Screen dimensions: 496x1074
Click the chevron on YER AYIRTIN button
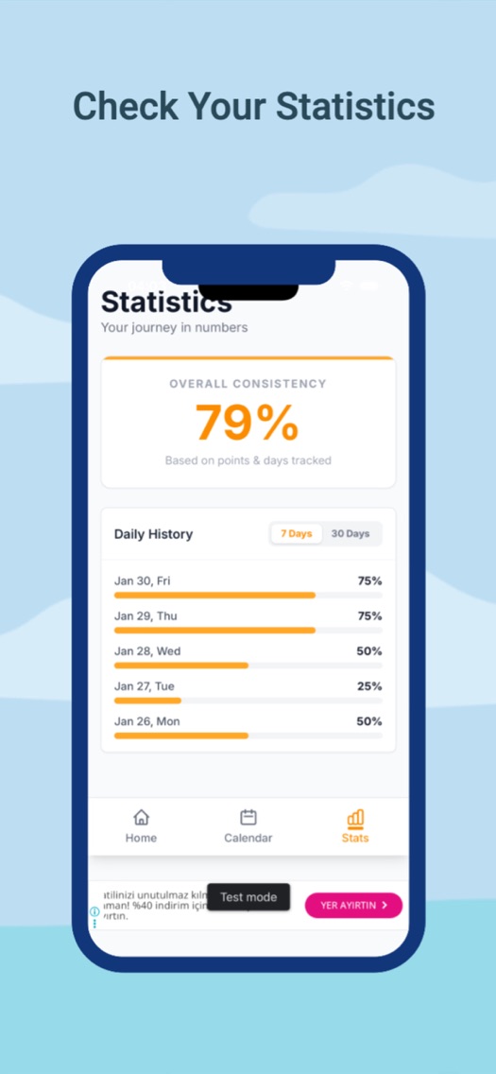click(x=385, y=905)
